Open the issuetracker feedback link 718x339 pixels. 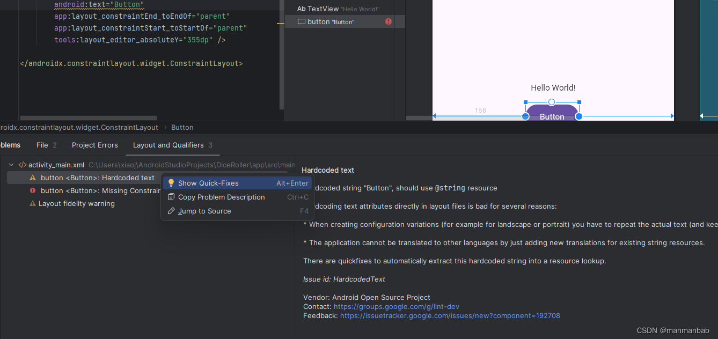[450, 315]
